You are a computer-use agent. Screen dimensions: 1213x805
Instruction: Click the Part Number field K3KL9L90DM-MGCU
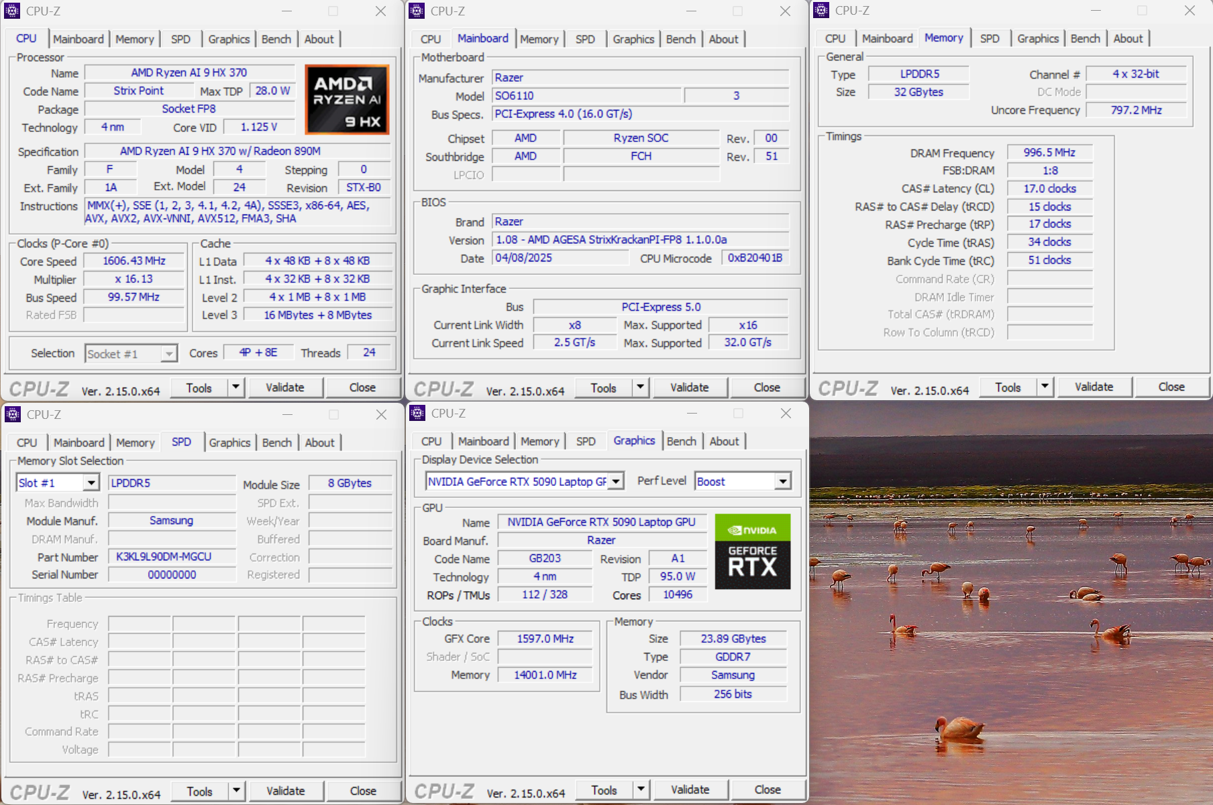click(172, 556)
